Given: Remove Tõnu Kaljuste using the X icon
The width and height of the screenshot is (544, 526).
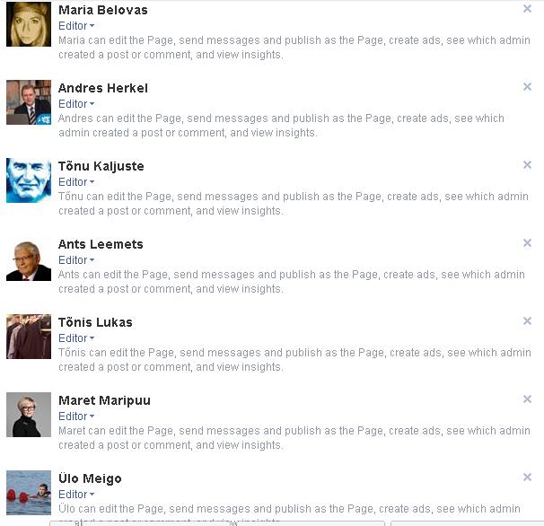Looking at the screenshot, I should [x=527, y=165].
